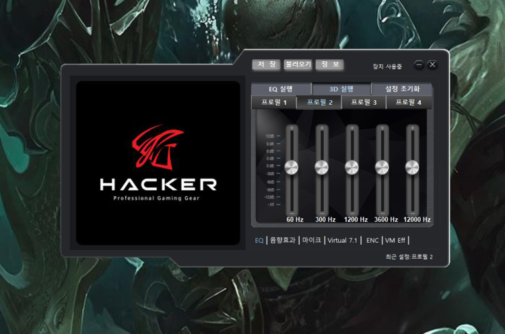Click the 저장 (Save) button
Image resolution: width=505 pixels, height=334 pixels.
pyautogui.click(x=266, y=65)
